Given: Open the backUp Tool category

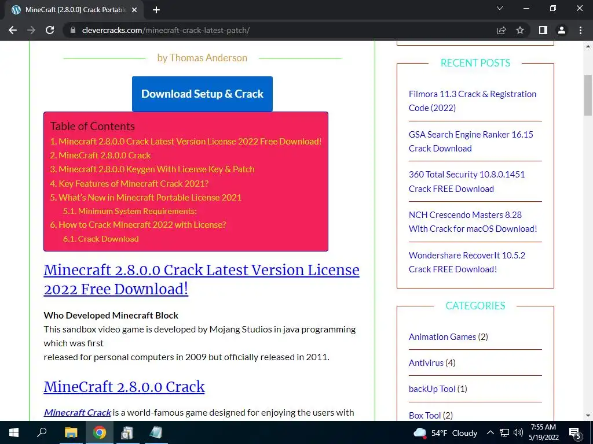Looking at the screenshot, I should (x=432, y=389).
